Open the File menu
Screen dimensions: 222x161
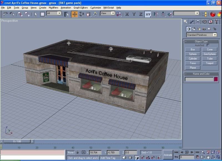[x=3, y=8]
